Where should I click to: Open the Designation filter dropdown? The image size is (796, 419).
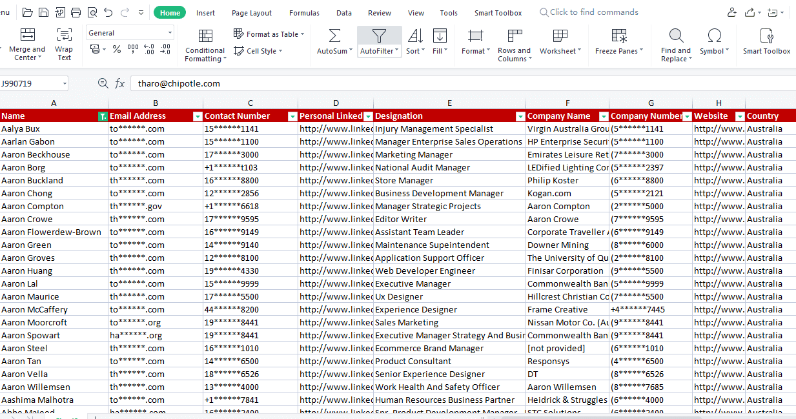pos(520,116)
